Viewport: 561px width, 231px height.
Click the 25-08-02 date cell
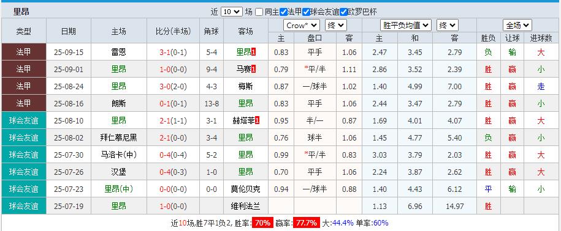[68, 138]
